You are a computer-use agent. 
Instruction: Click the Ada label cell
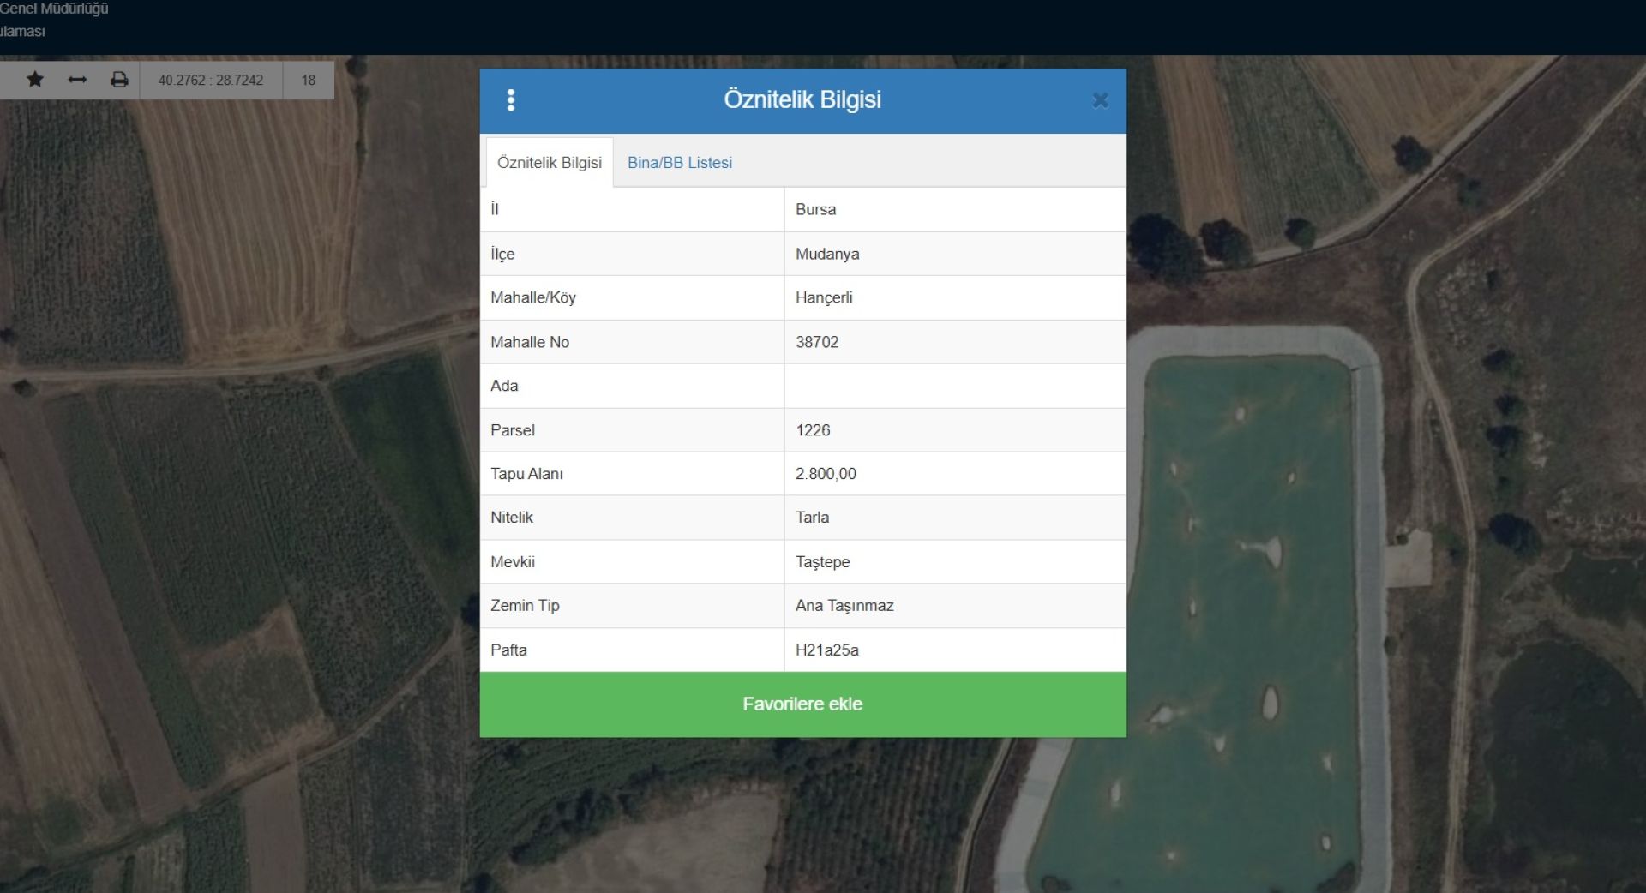632,387
